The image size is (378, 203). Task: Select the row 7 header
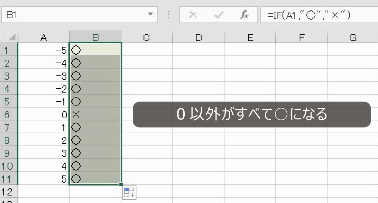click(9, 127)
